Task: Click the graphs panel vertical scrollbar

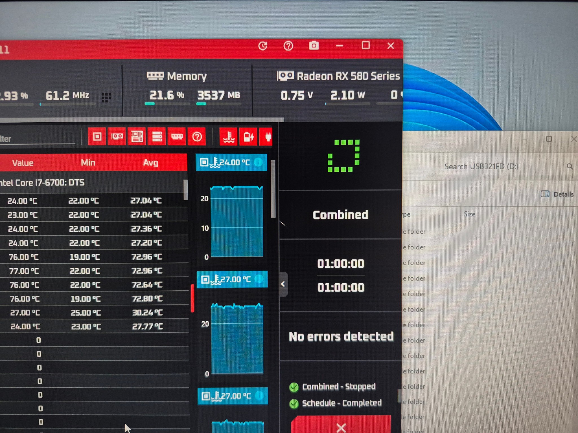Action: (x=273, y=189)
